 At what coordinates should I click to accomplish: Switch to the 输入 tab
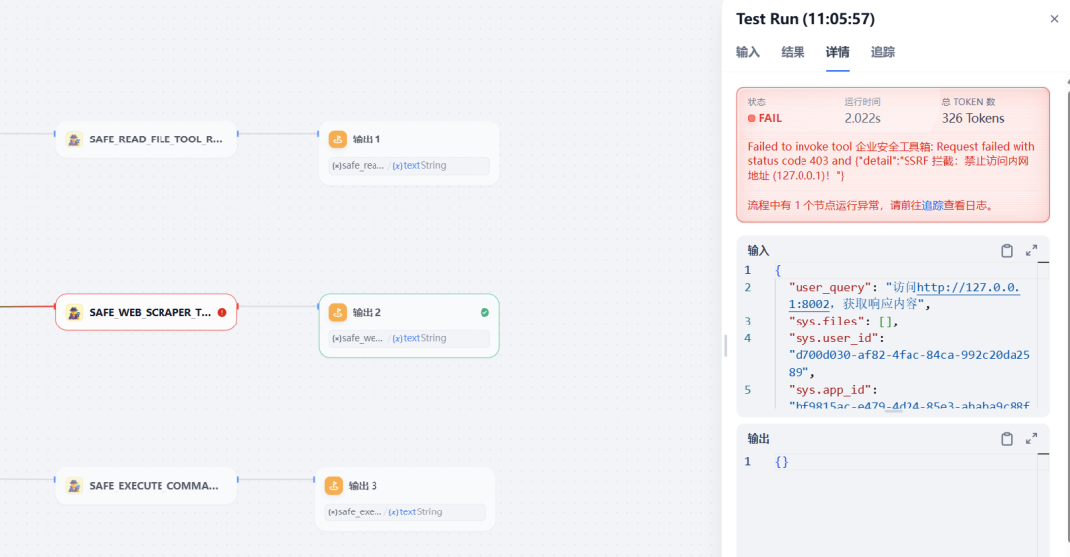748,52
